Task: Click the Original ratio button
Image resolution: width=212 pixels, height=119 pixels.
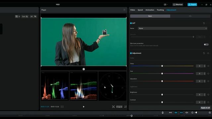Action: point(119,107)
